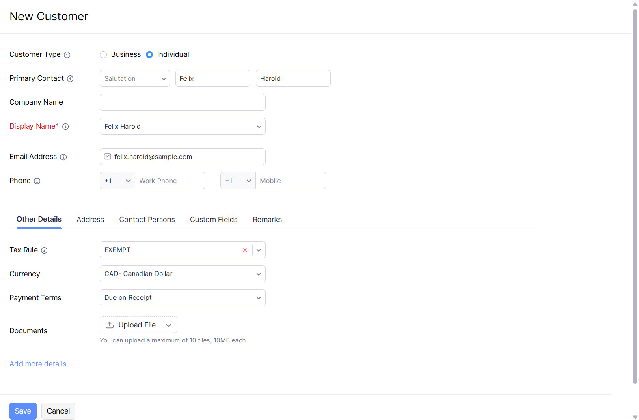Clear the EXEMPT tax rule selection
The width and height of the screenshot is (639, 420).
[x=245, y=250]
